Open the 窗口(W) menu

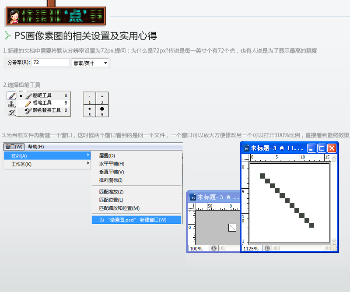coord(14,147)
